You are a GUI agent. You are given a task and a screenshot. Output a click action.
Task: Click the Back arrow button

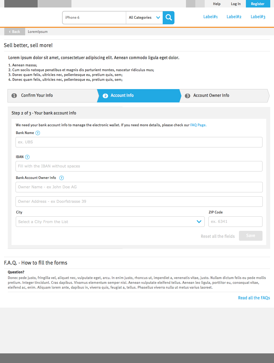point(15,32)
